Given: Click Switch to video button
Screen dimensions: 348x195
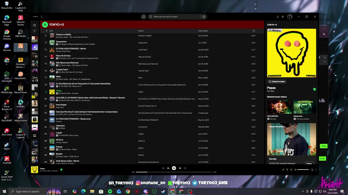Looking at the screenshot, I should click(277, 82).
